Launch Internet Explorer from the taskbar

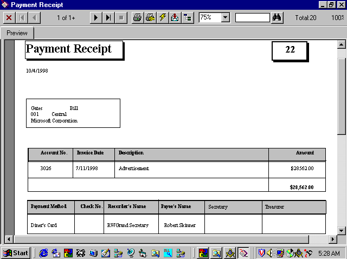(43, 252)
